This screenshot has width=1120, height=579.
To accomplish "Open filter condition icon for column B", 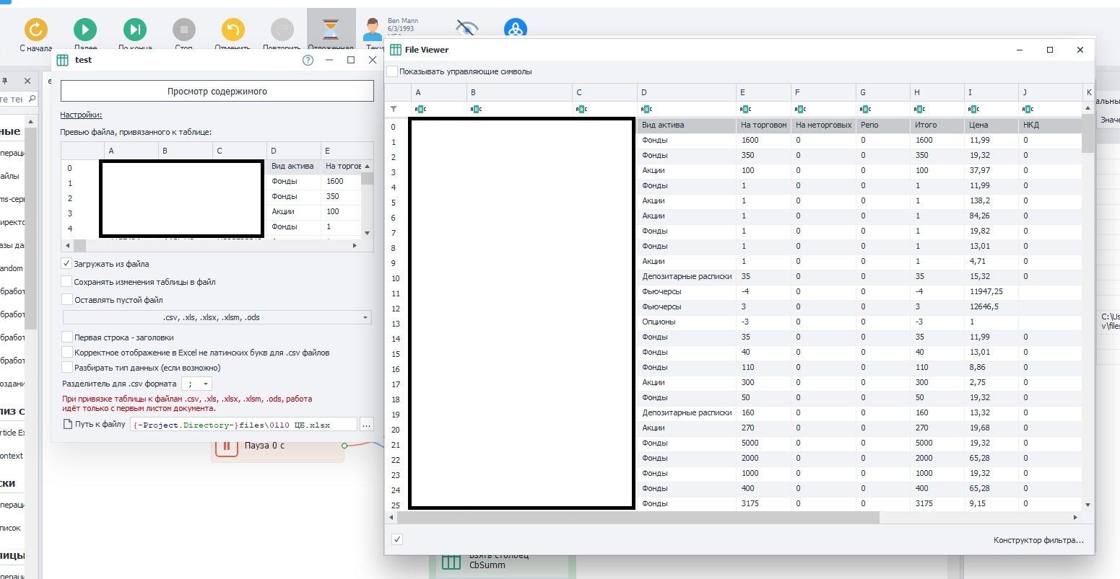I will click(476, 109).
